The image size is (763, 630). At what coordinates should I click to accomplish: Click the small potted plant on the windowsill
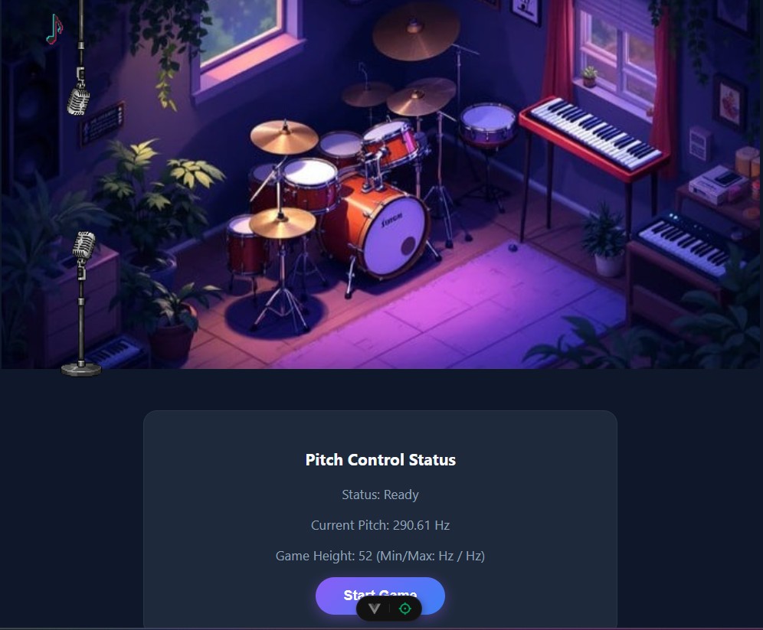(589, 77)
